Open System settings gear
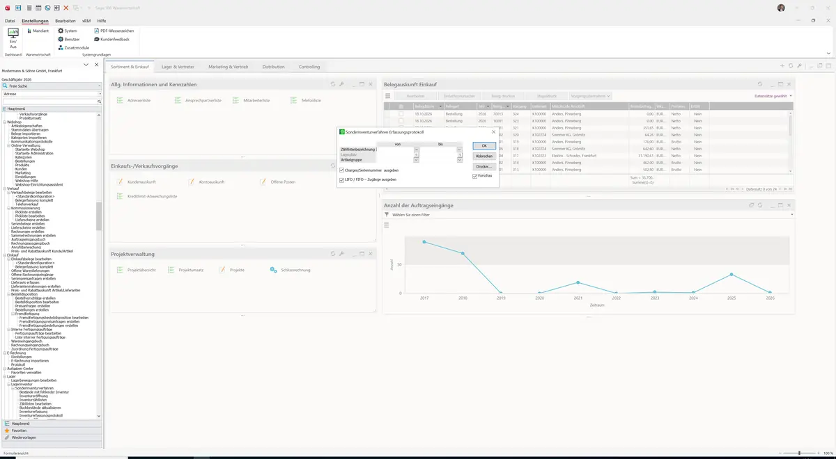This screenshot has height=459, width=836. pyautogui.click(x=68, y=31)
